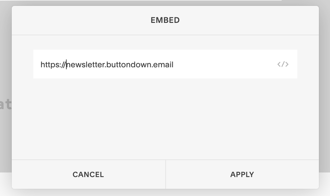Click the dimmed page area right of the dialog
330x196 pixels.
(x=324, y=84)
